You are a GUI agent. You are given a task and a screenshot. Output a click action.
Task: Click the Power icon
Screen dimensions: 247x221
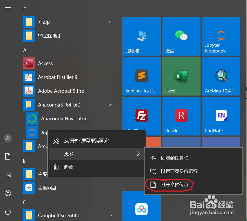point(8,212)
